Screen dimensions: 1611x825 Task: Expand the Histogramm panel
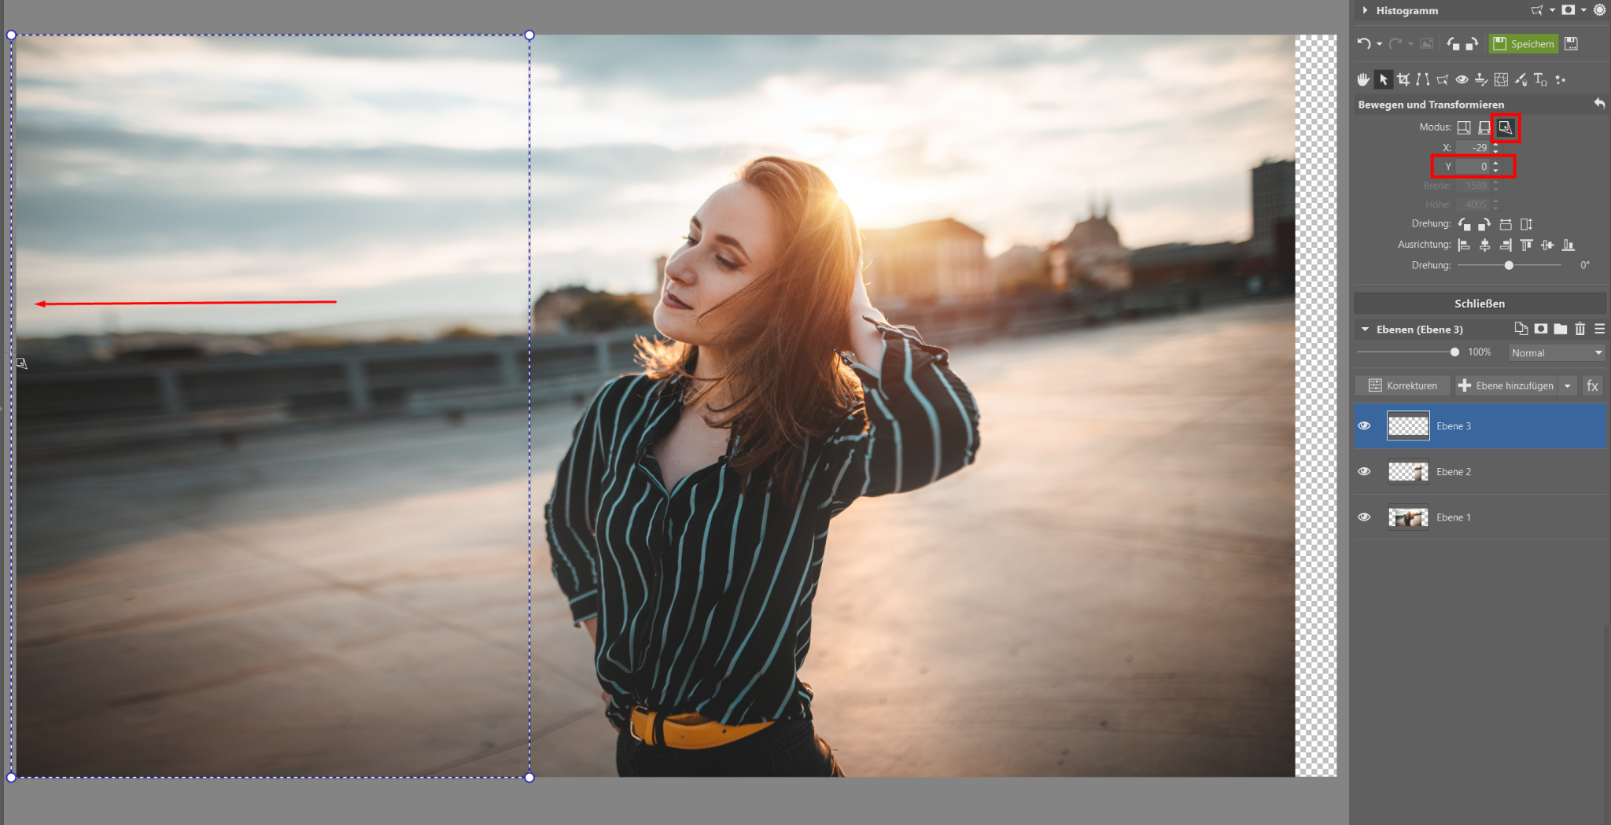pyautogui.click(x=1365, y=10)
